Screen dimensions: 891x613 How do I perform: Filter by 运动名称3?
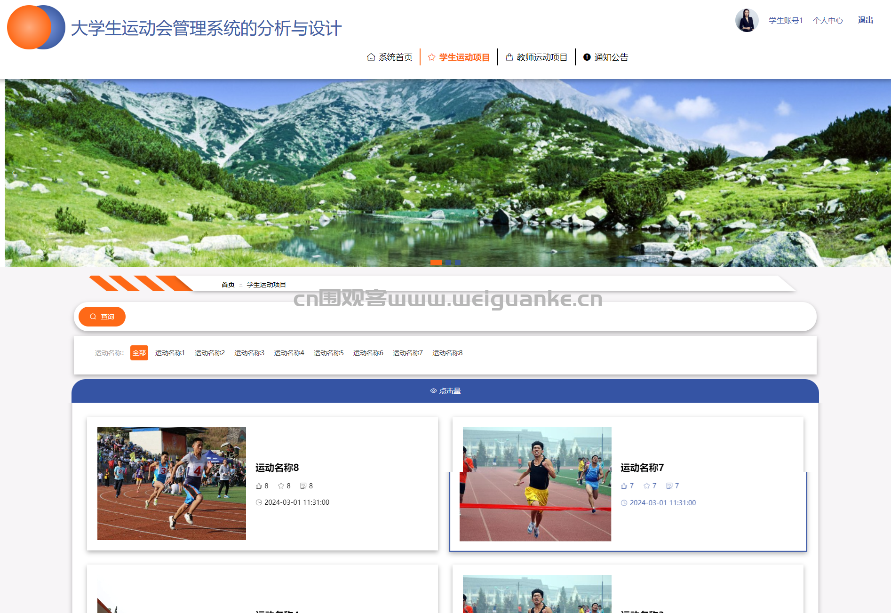[249, 353]
